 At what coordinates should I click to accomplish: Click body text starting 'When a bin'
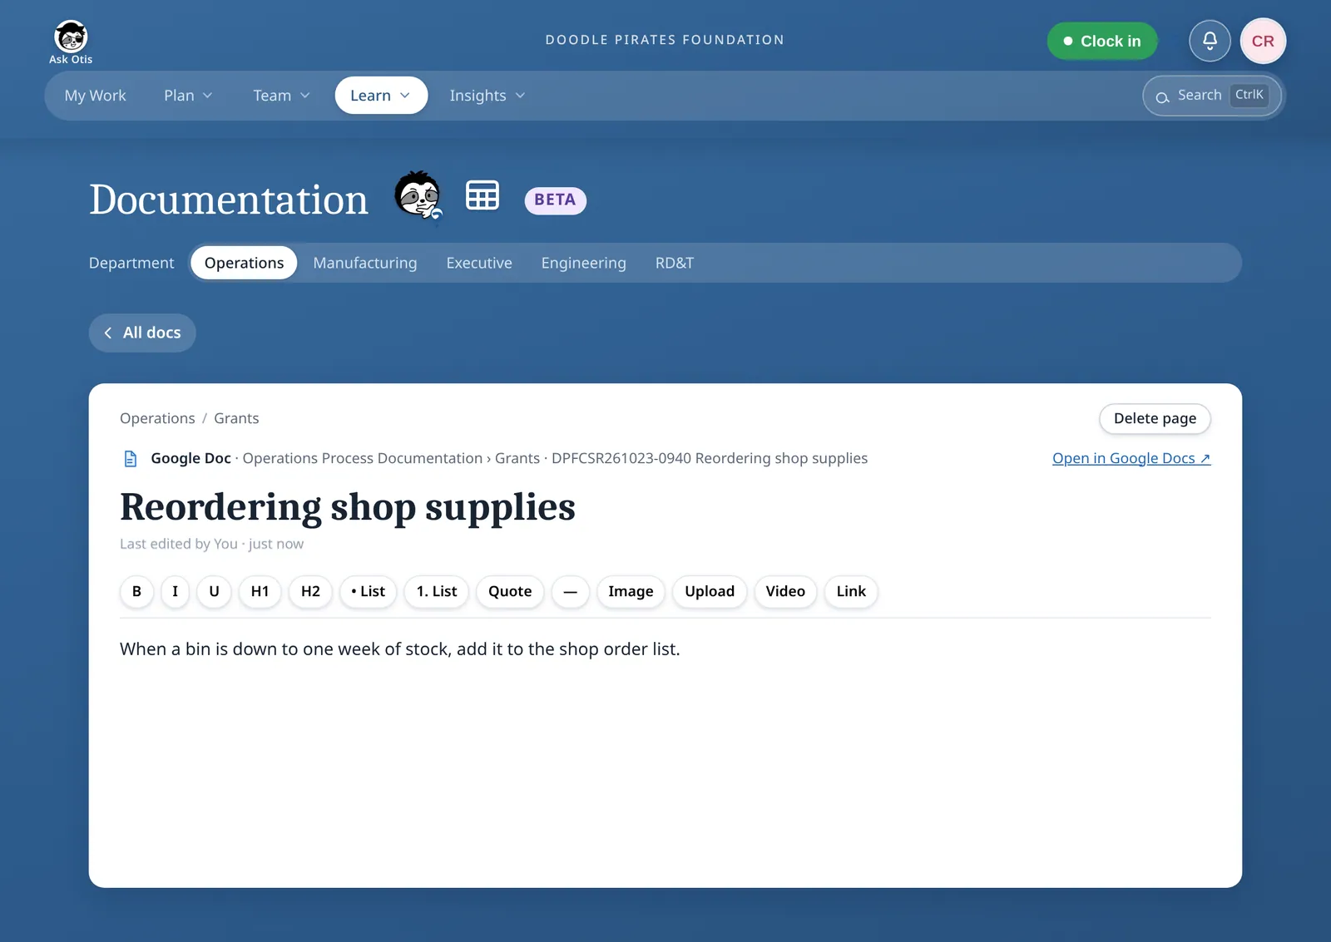tap(400, 649)
